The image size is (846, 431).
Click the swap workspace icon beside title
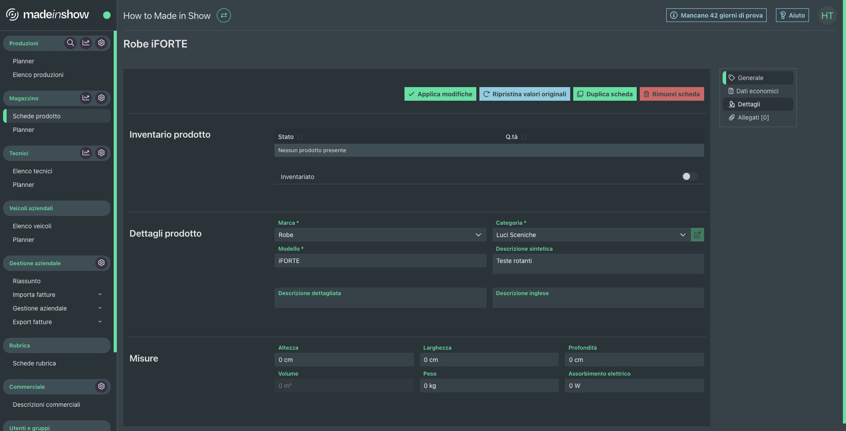[x=224, y=15]
